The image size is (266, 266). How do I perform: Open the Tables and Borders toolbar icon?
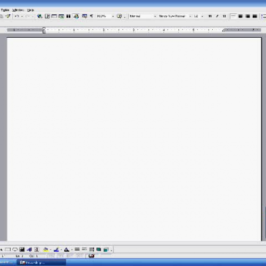[47, 16]
